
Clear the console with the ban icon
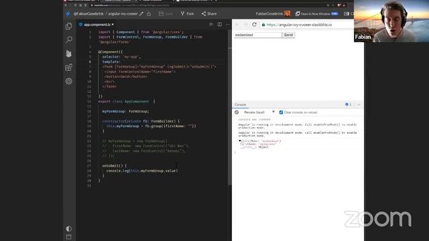pyautogui.click(x=237, y=112)
